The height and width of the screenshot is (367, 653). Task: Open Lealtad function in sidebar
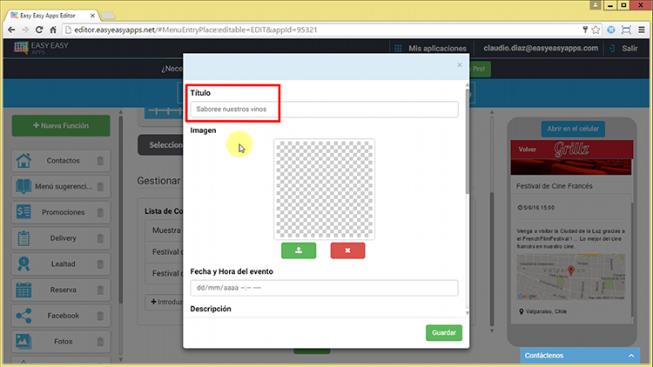click(63, 264)
